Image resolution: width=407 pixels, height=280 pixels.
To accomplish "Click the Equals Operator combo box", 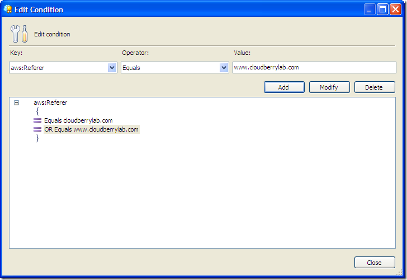I will (175, 68).
